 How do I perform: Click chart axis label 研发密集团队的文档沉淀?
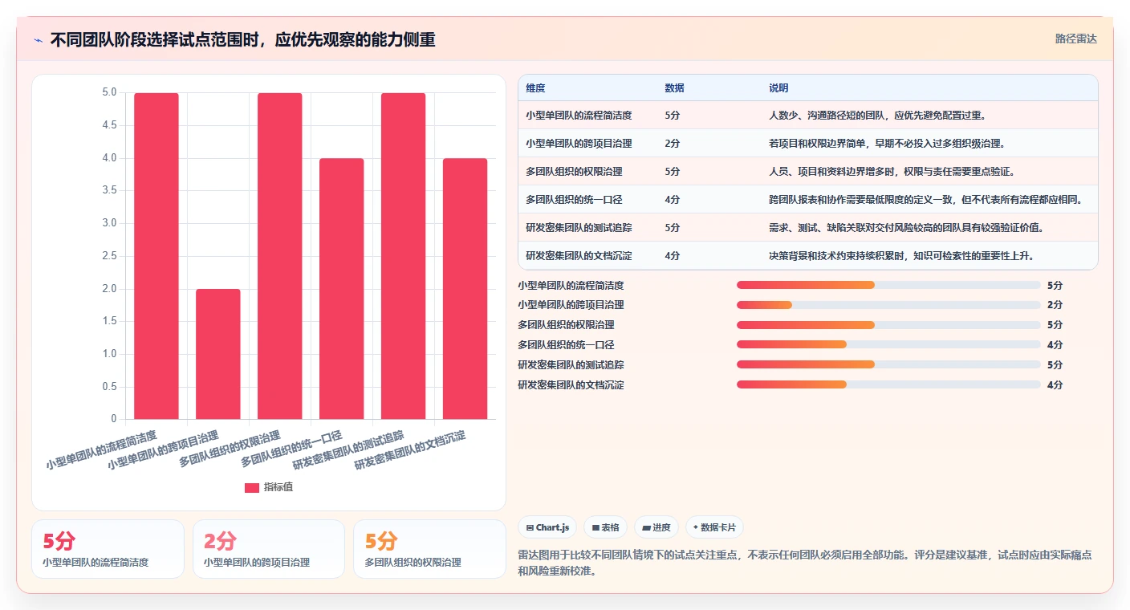point(410,450)
